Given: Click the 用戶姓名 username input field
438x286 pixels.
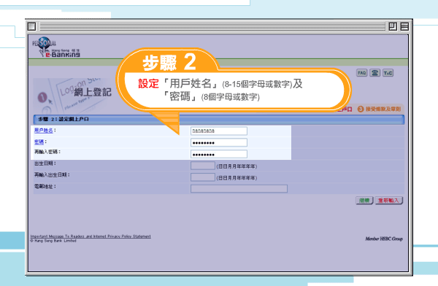Looking at the screenshot, I should coord(219,131).
